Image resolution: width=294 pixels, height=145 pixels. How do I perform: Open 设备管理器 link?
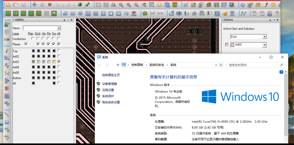pyautogui.click(x=109, y=84)
